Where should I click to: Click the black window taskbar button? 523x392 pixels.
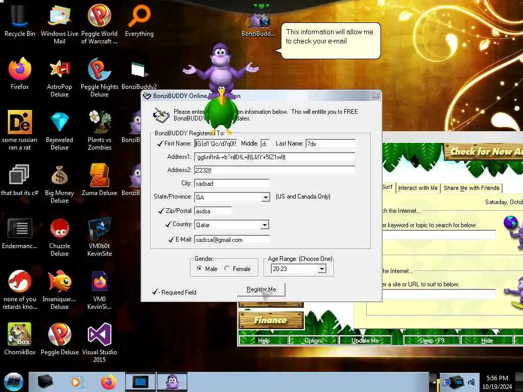click(x=140, y=382)
